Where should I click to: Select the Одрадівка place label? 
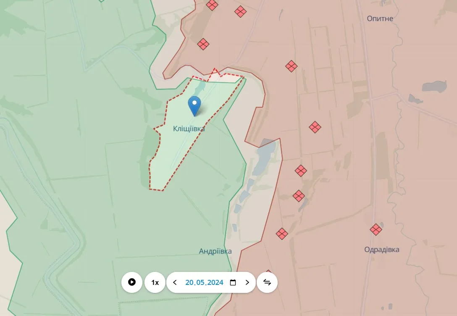(381, 250)
